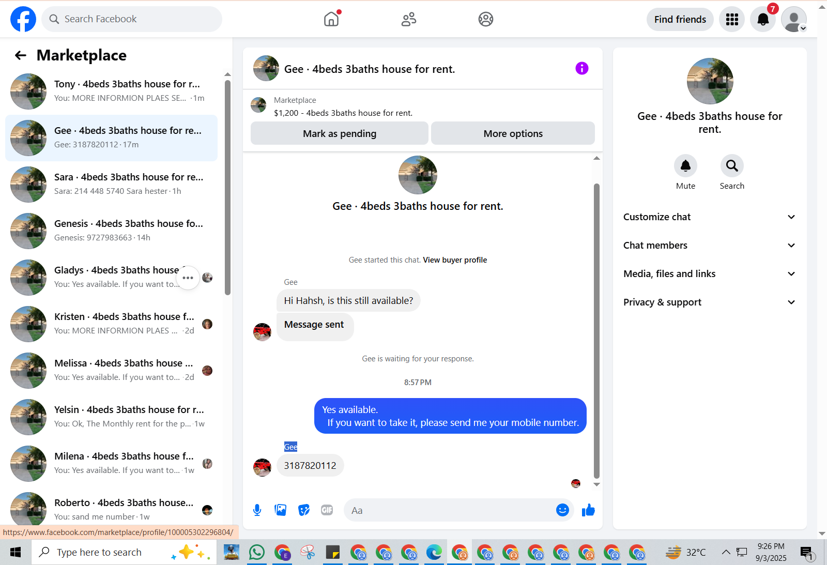
Task: Choose a sticker from the sticker icon
Action: coord(304,510)
